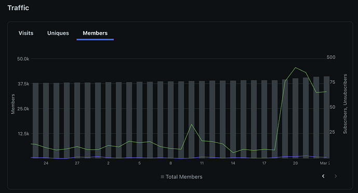
Task: Click the total members bar above date 20
Action: click(x=295, y=118)
